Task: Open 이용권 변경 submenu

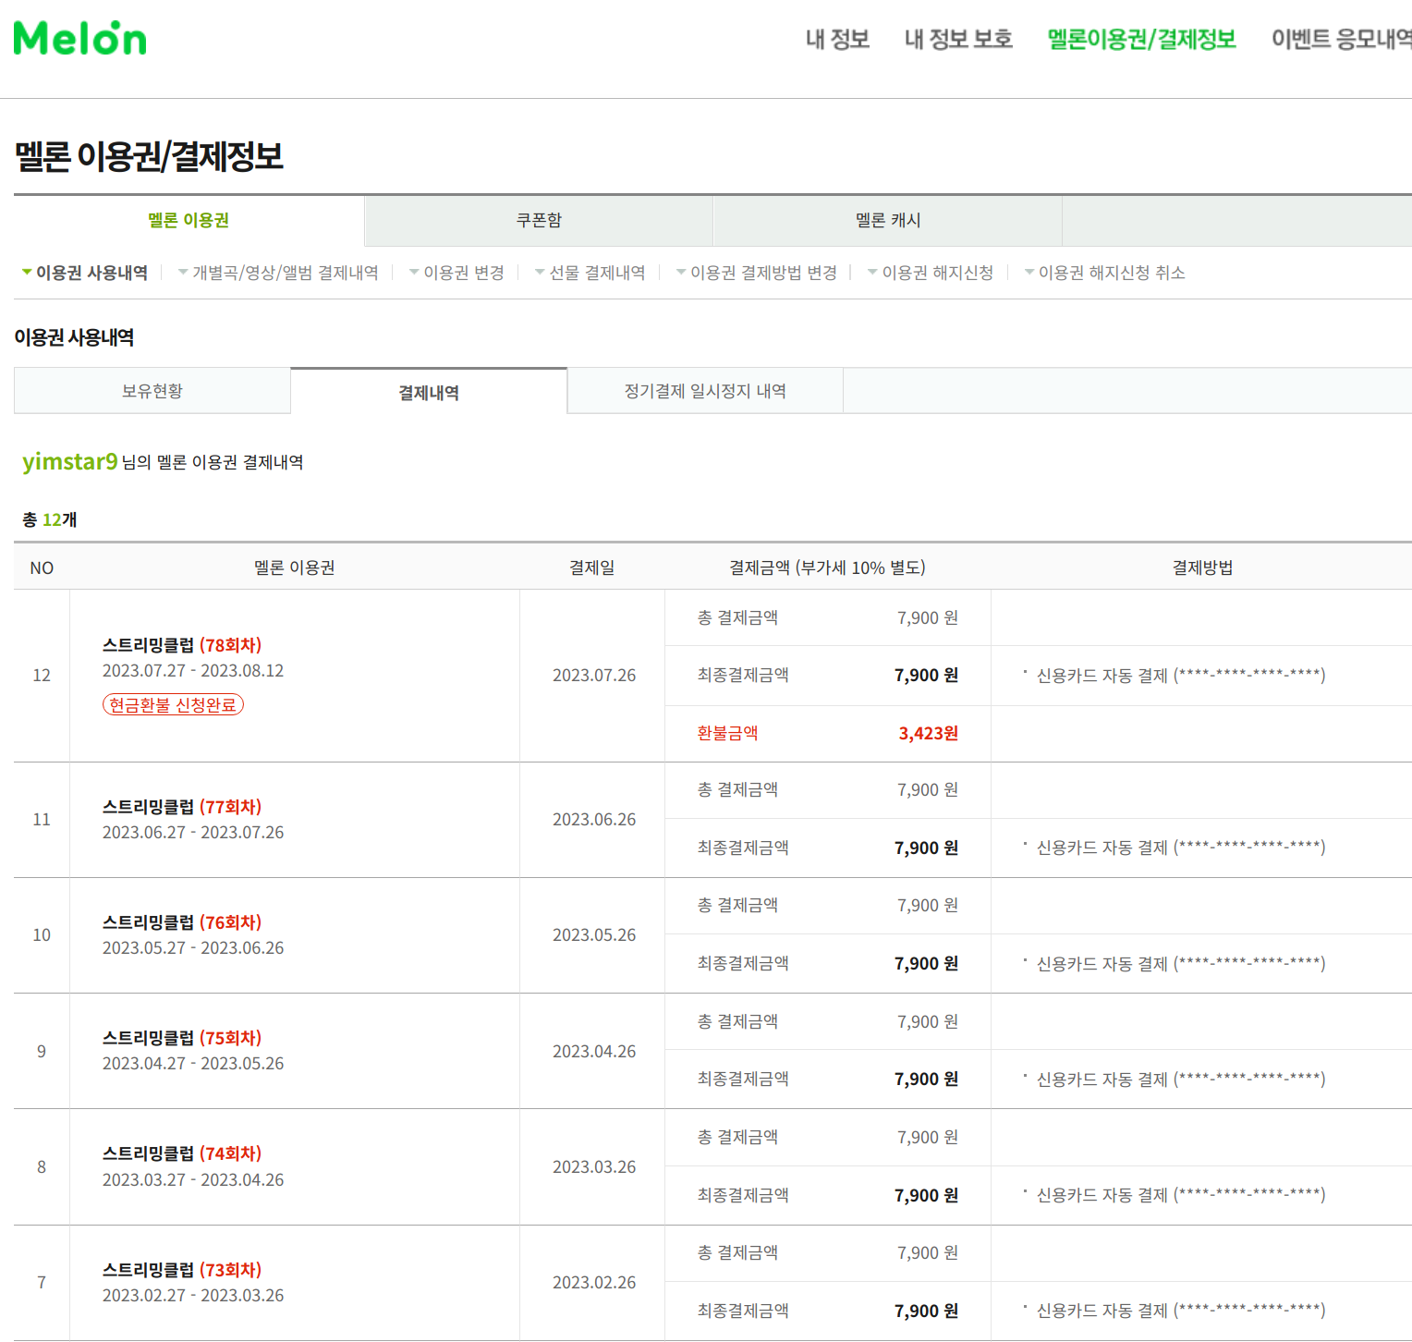Action: pos(464,273)
